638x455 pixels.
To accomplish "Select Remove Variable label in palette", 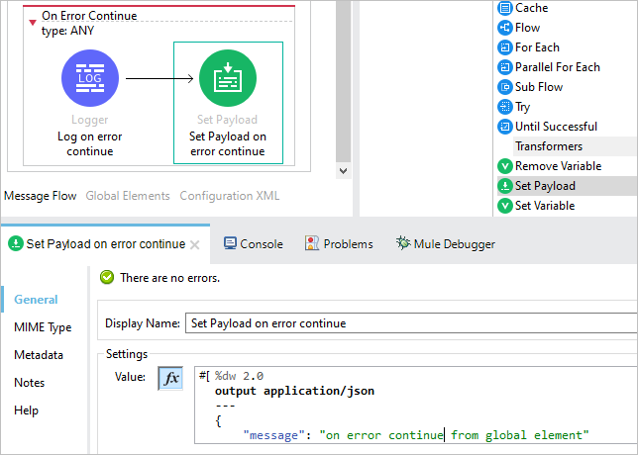I will (559, 166).
